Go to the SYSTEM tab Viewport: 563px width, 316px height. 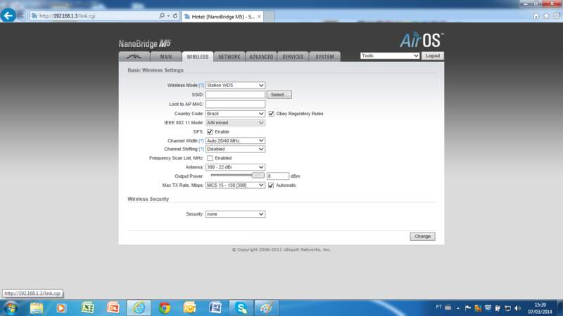pyautogui.click(x=324, y=57)
